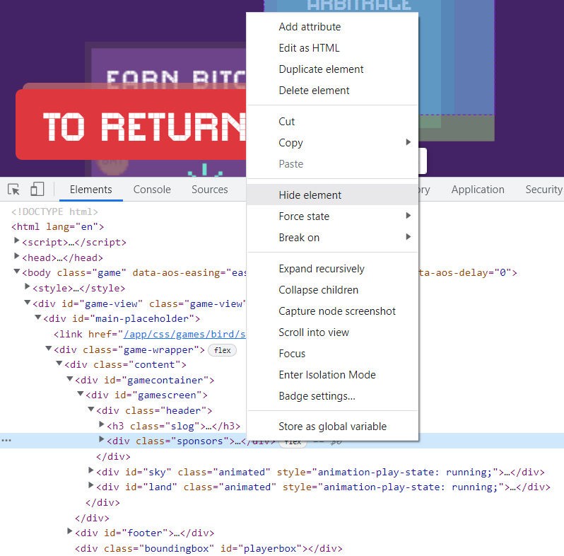Select Delete element menu entry

[x=332, y=91]
